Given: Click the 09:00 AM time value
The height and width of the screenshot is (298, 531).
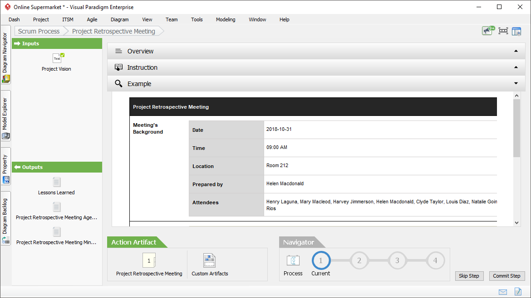Looking at the screenshot, I should pyautogui.click(x=277, y=147).
